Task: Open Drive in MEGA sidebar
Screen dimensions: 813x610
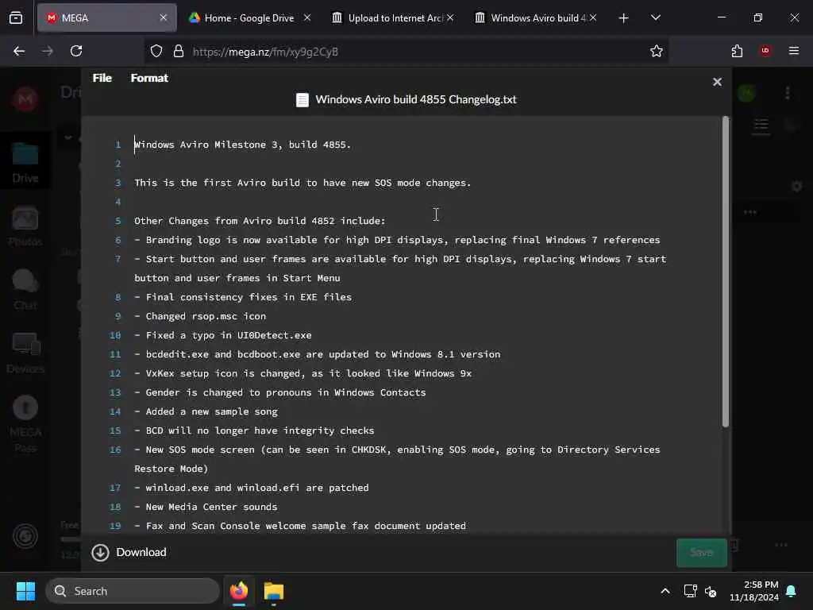Action: click(x=25, y=162)
